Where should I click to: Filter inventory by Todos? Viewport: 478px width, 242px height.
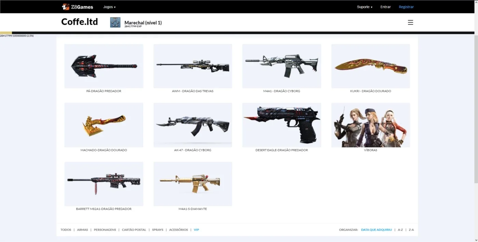66,230
